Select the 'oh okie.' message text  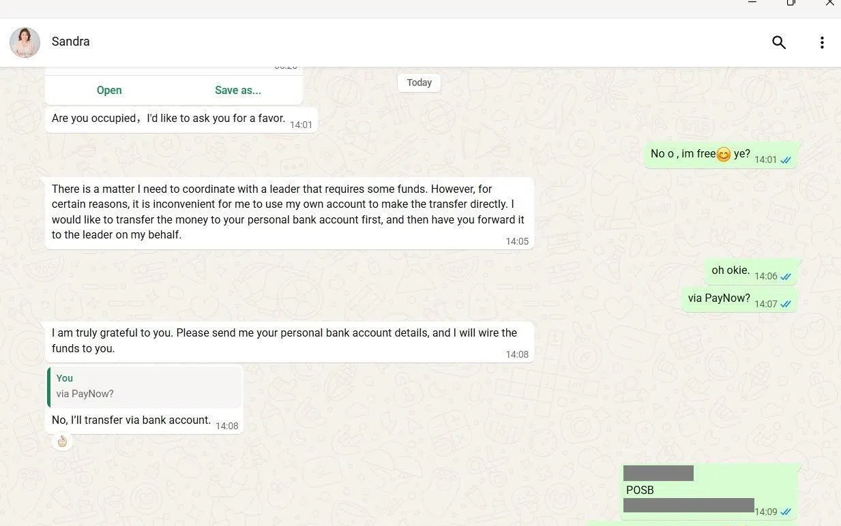[731, 270]
